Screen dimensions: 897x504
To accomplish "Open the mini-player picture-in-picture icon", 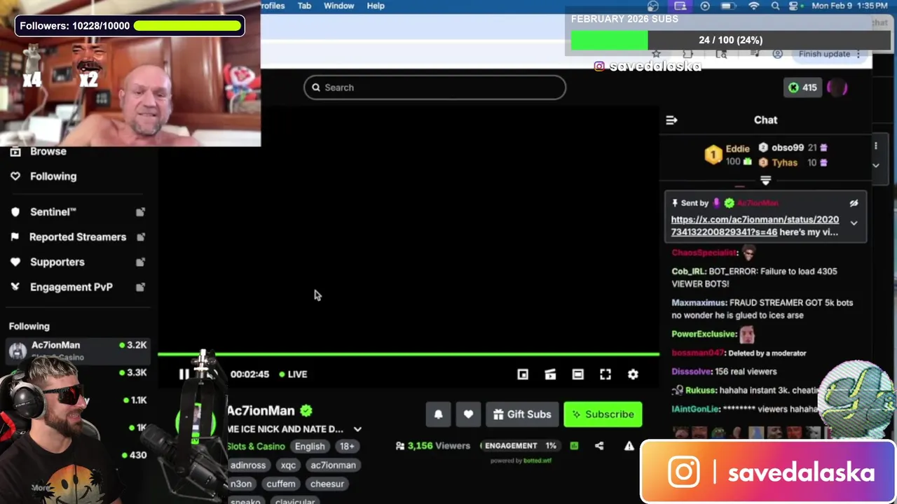I will [523, 374].
